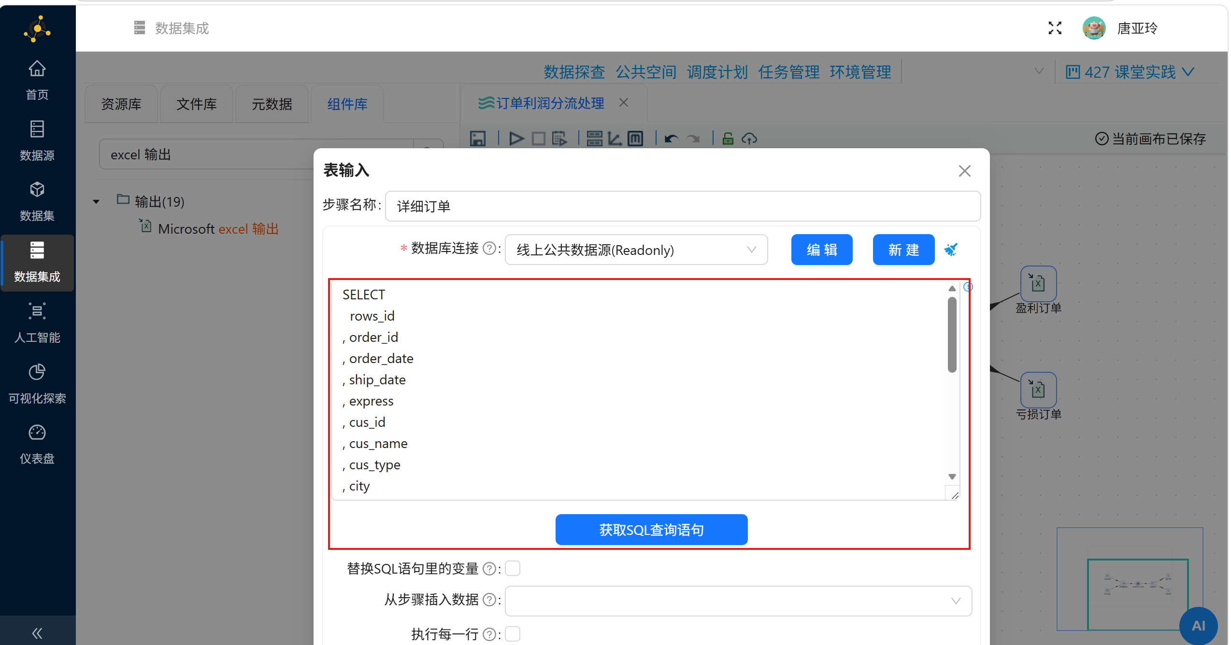Tick the 执行每一行 checkbox

click(x=513, y=633)
